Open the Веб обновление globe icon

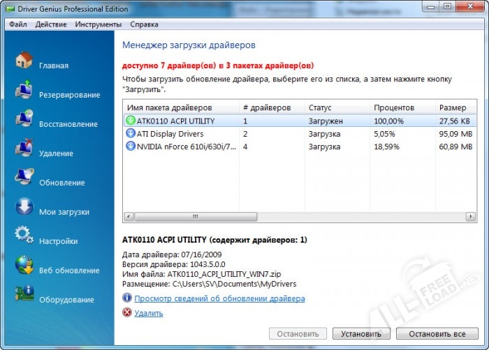24,266
